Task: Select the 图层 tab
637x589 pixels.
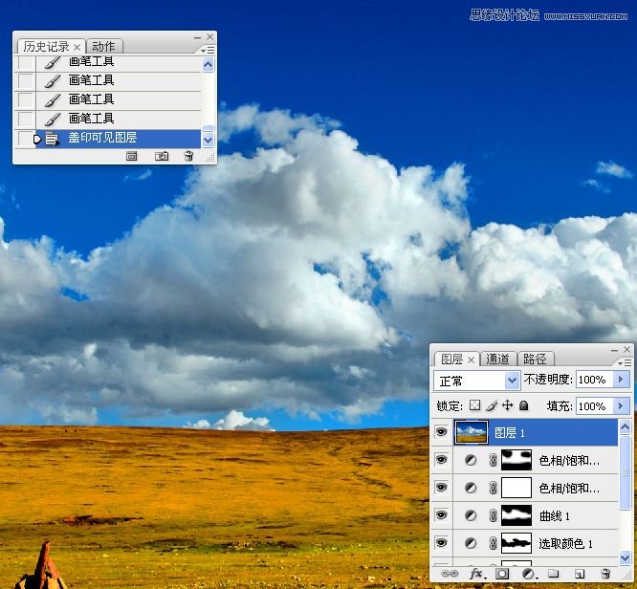Action: 451,360
